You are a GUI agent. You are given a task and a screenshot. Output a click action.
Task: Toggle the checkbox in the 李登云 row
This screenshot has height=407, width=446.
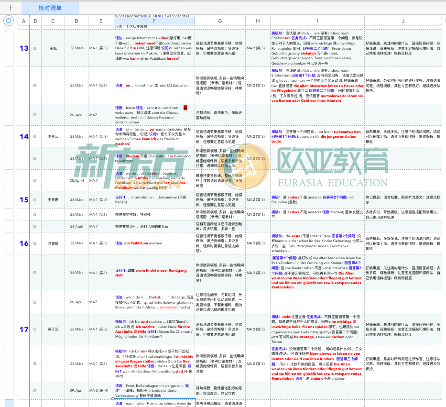(35, 136)
